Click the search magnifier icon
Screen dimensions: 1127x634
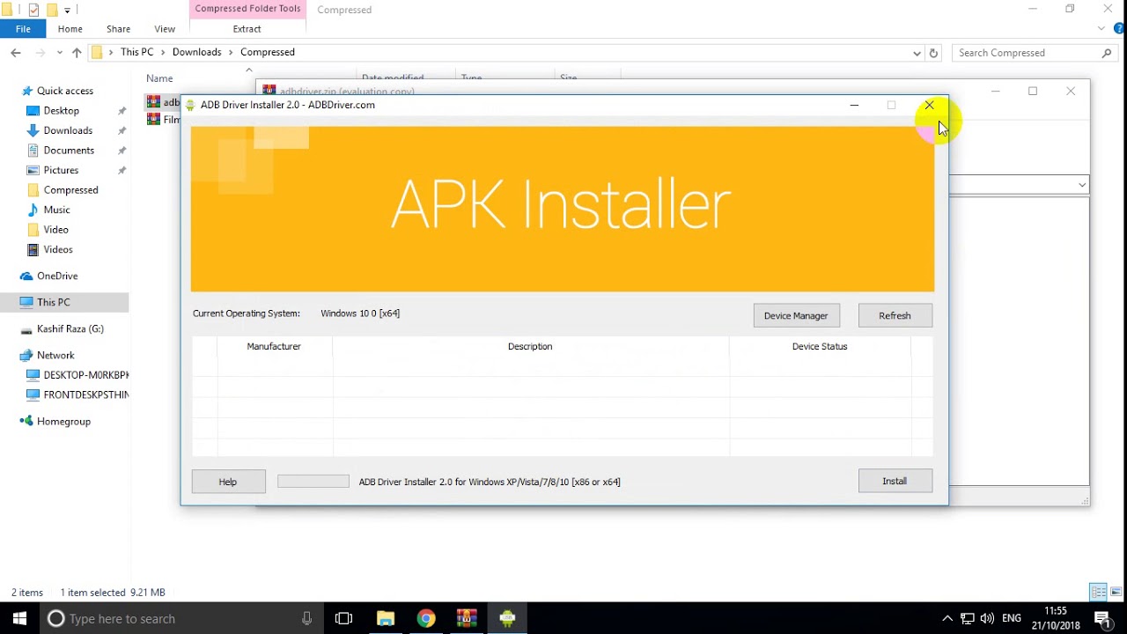coord(1108,53)
